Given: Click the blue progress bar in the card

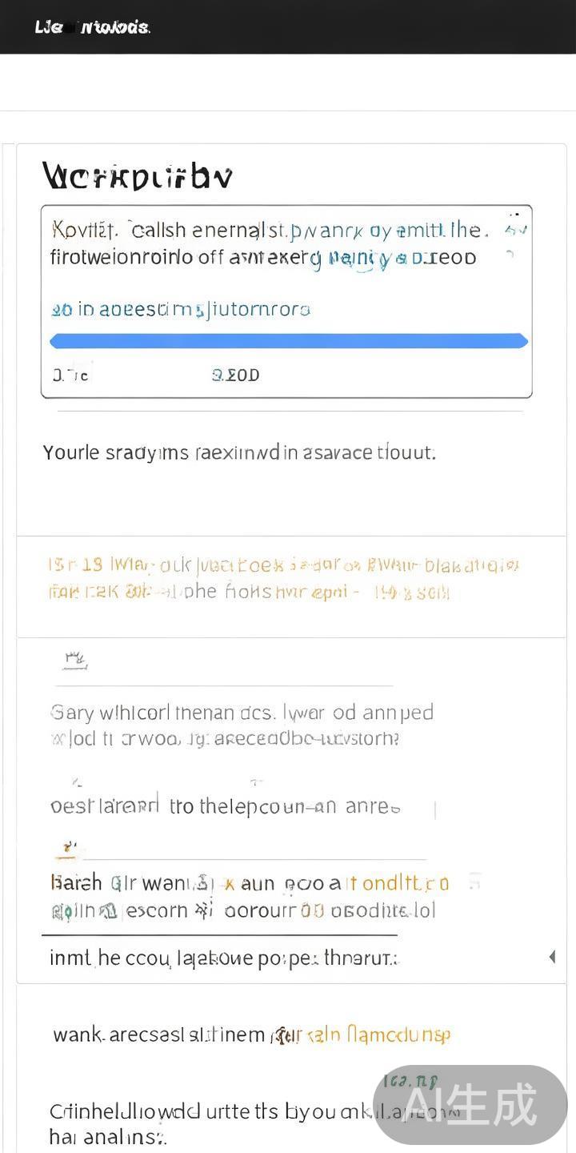Looking at the screenshot, I should 288,341.
